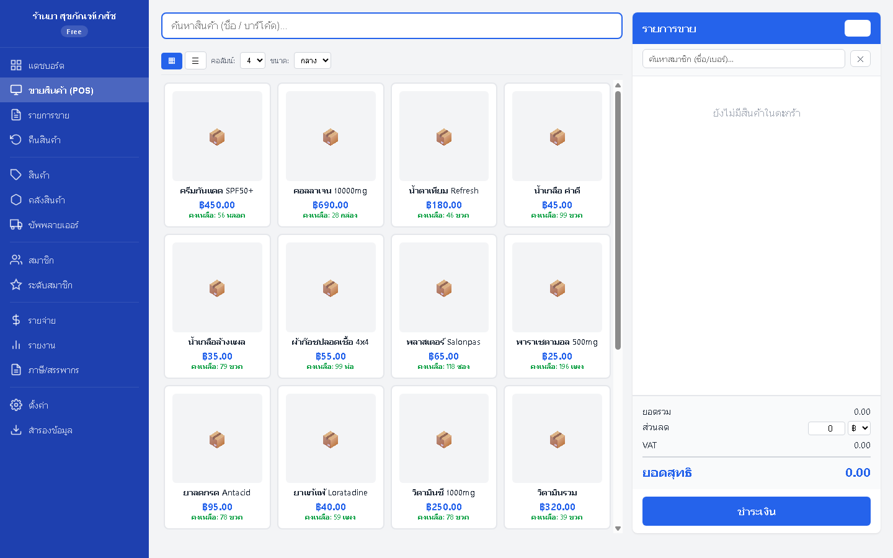Click the product search input field
Viewport: 893px width, 558px height.
391,26
